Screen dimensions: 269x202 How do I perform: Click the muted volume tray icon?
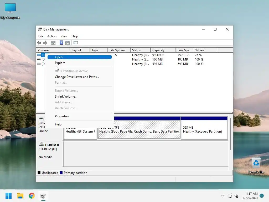point(236,196)
